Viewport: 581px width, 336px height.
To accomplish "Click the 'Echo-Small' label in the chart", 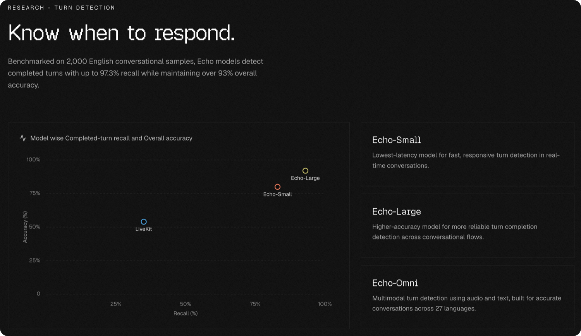I will [x=277, y=194].
